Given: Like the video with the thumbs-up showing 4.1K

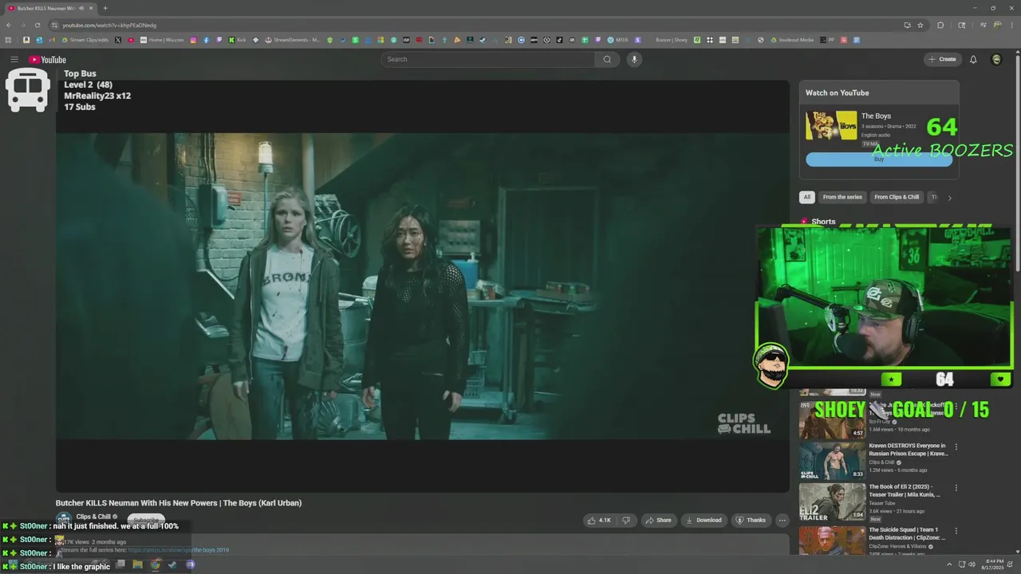Looking at the screenshot, I should point(599,521).
